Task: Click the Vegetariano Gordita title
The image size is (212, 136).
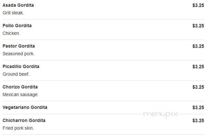Action: coord(25,107)
